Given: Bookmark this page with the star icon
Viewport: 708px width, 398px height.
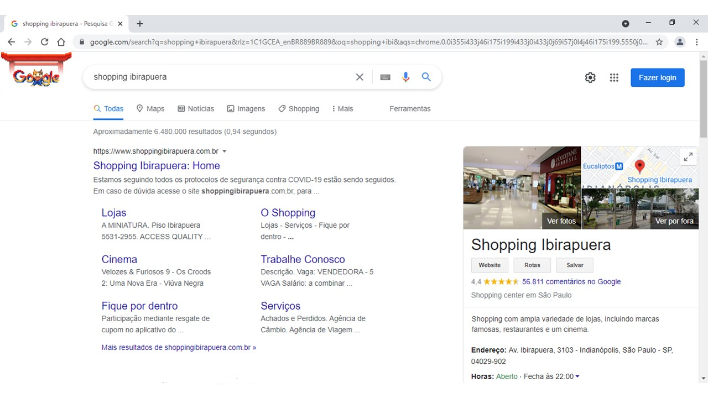Looking at the screenshot, I should click(659, 42).
